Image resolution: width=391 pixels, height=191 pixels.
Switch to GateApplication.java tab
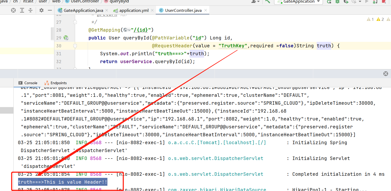coord(83,11)
